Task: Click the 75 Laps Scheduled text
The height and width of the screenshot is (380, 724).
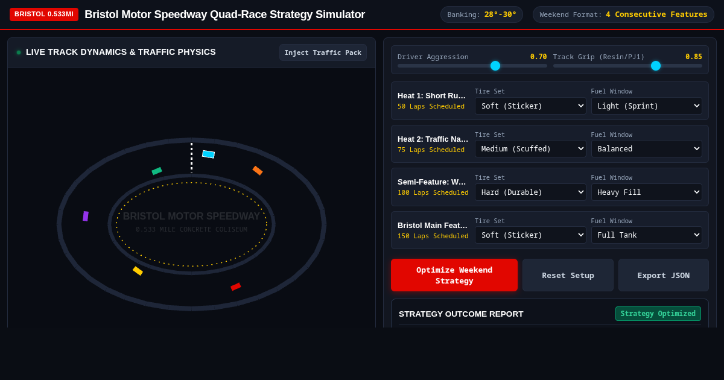Action: tap(431, 150)
